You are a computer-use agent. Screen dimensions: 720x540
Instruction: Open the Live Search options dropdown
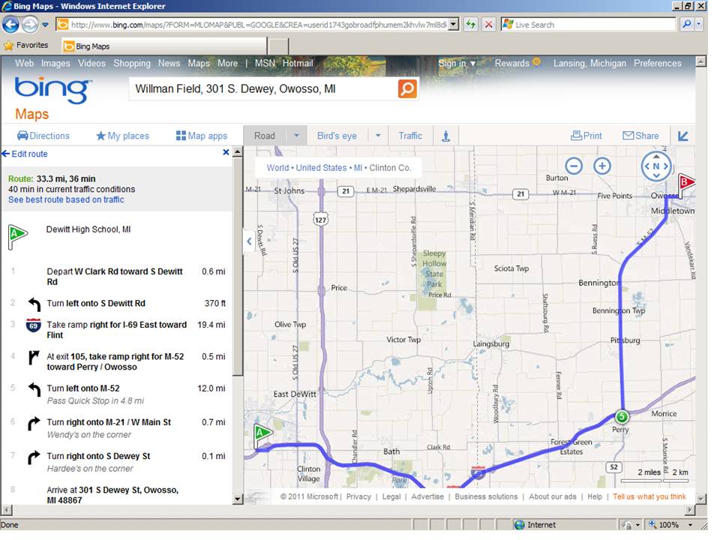698,24
